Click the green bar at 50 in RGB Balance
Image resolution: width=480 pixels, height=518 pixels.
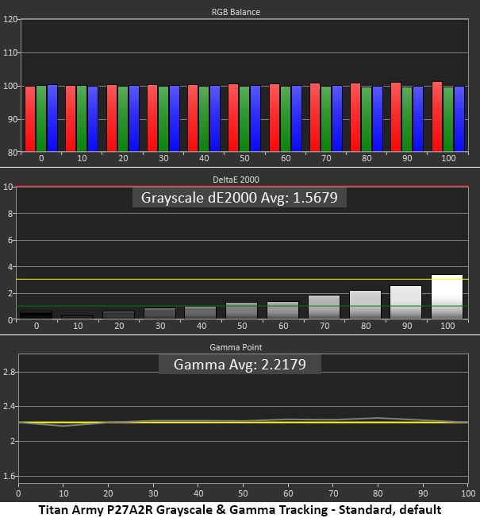tap(244, 119)
